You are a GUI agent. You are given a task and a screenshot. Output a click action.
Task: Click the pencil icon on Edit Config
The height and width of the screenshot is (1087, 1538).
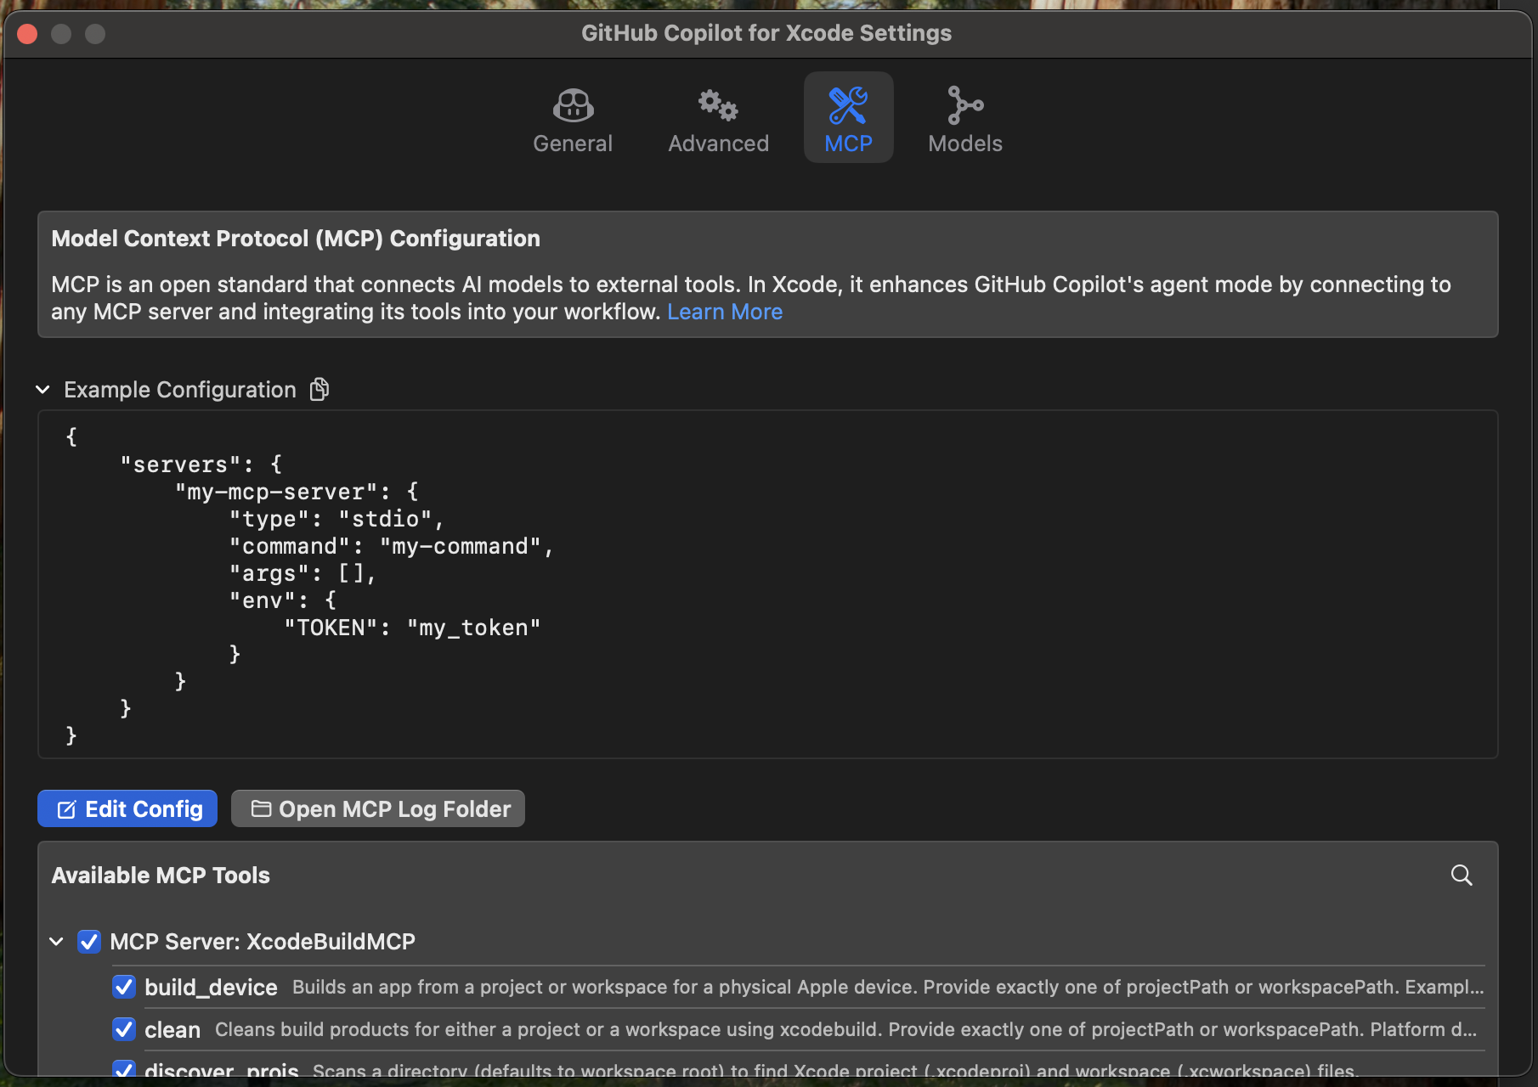coord(66,809)
